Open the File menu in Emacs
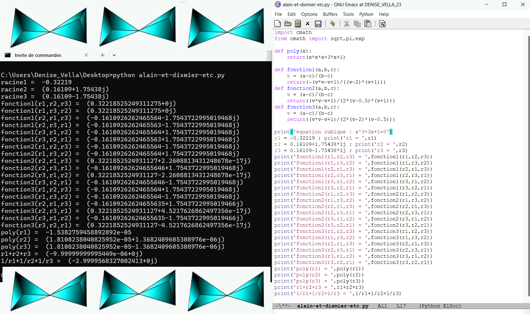 coord(278,14)
